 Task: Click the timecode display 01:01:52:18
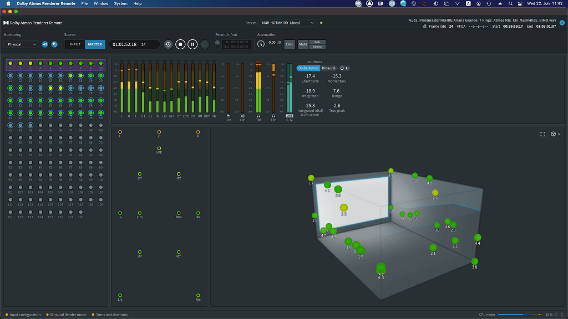tap(124, 44)
